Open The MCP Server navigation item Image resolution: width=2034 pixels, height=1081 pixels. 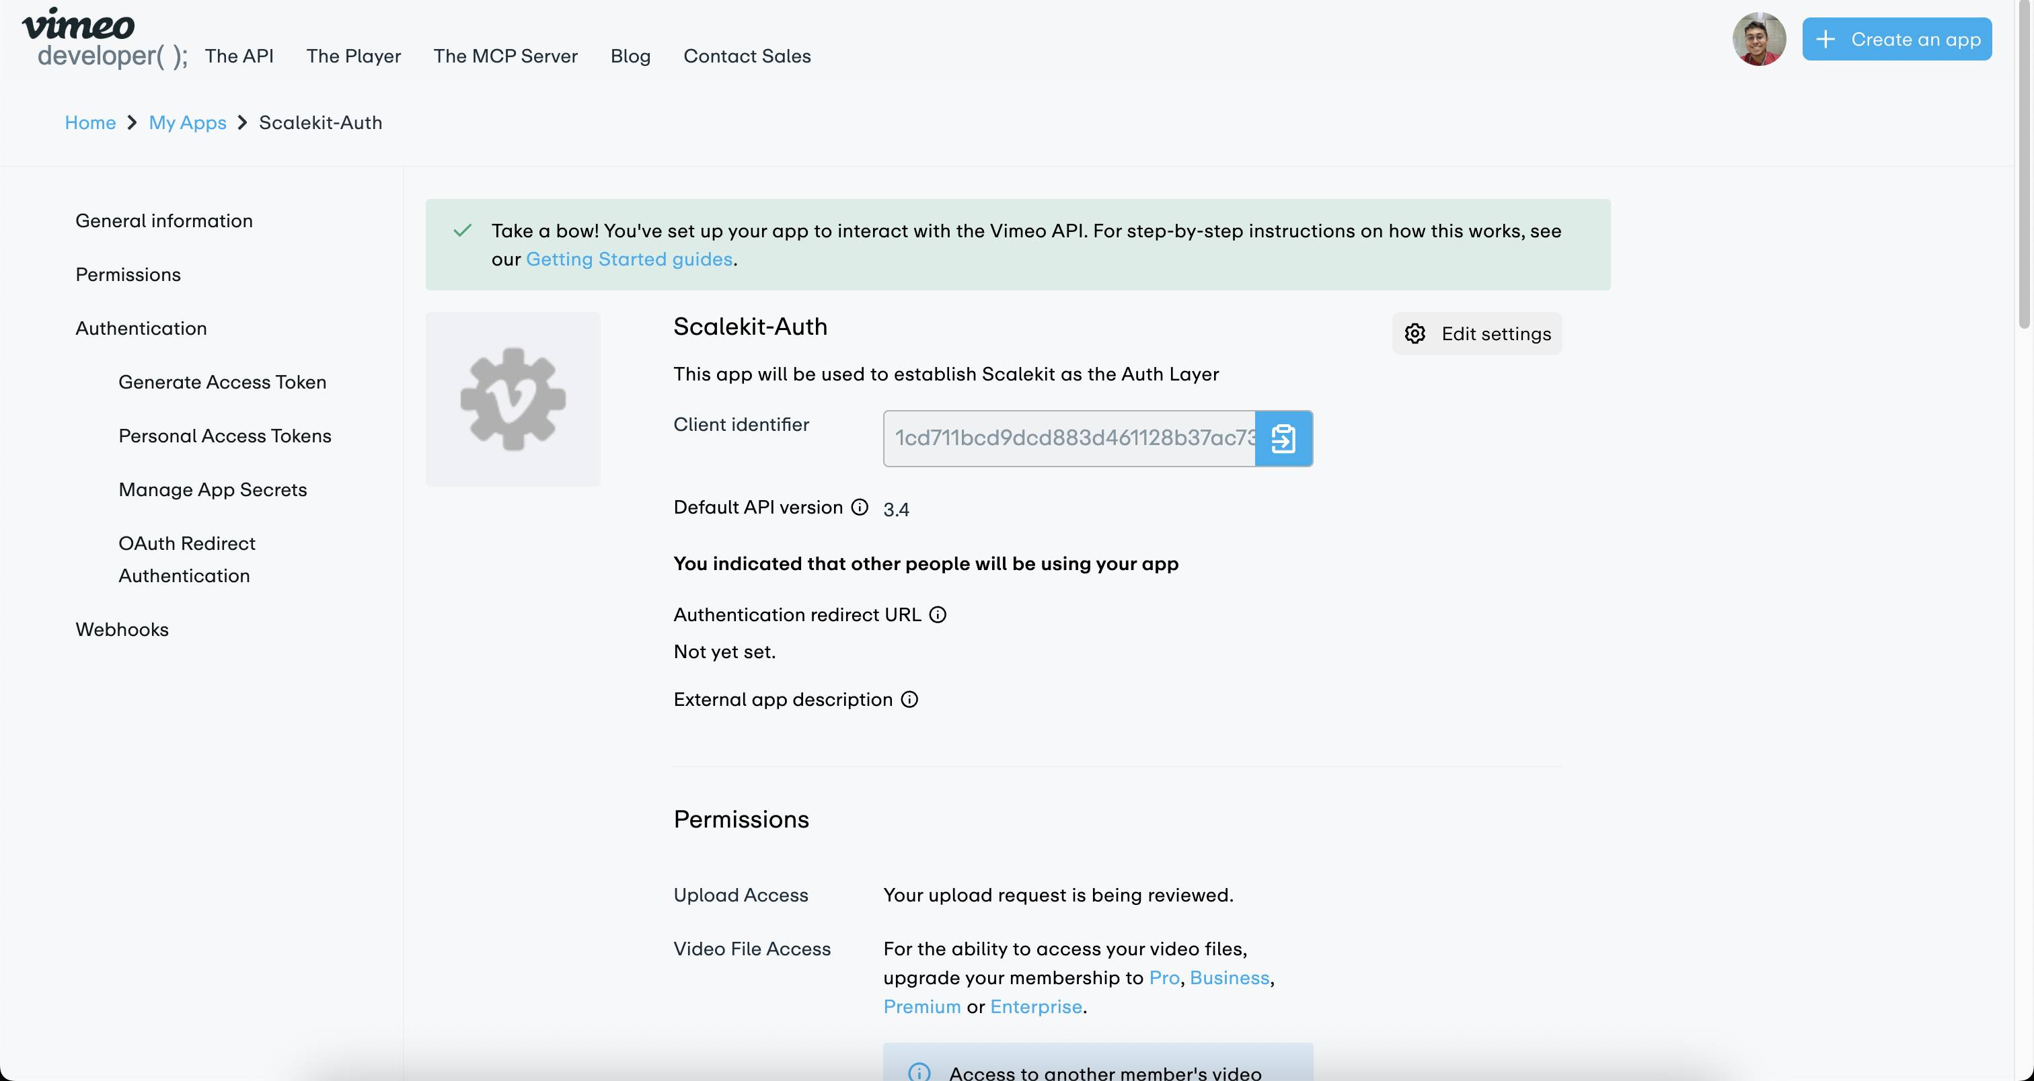pyautogui.click(x=505, y=55)
